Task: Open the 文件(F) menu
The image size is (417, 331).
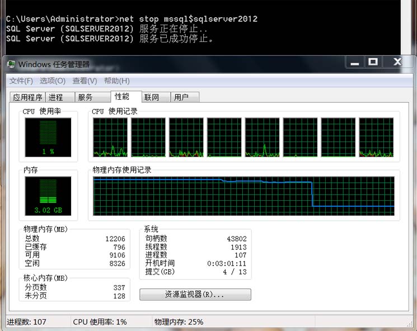Action: pos(21,81)
